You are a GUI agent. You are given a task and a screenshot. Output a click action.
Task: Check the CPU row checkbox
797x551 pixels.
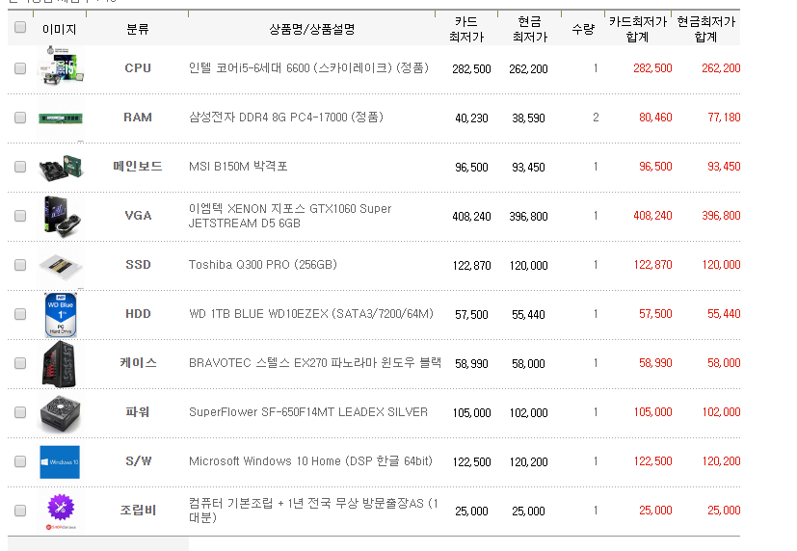pyautogui.click(x=20, y=68)
